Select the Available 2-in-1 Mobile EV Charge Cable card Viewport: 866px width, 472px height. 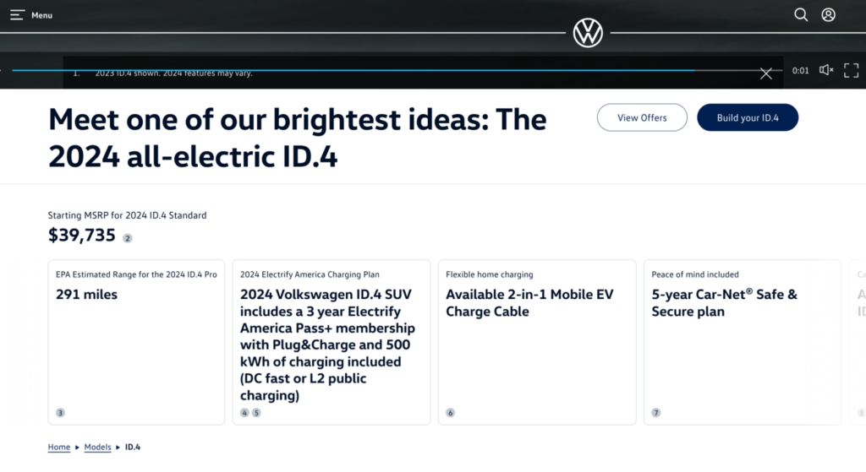(x=537, y=342)
